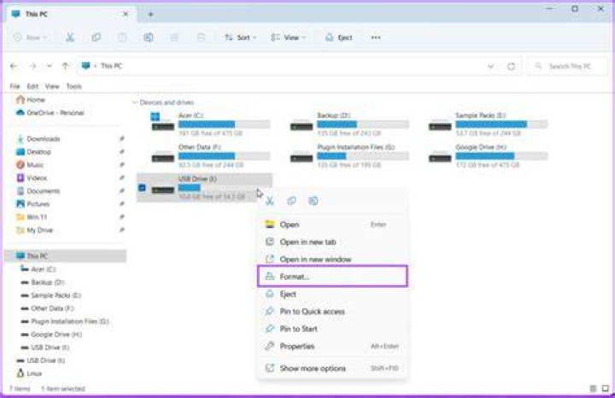Click Cut icon in context menu
Image resolution: width=615 pixels, height=398 pixels.
pyautogui.click(x=269, y=201)
